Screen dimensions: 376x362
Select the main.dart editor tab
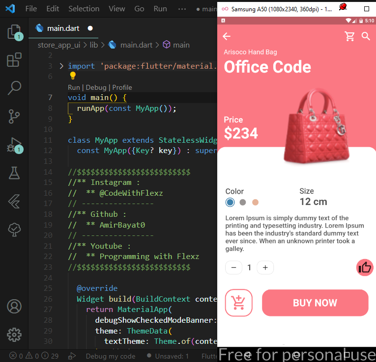click(x=63, y=28)
